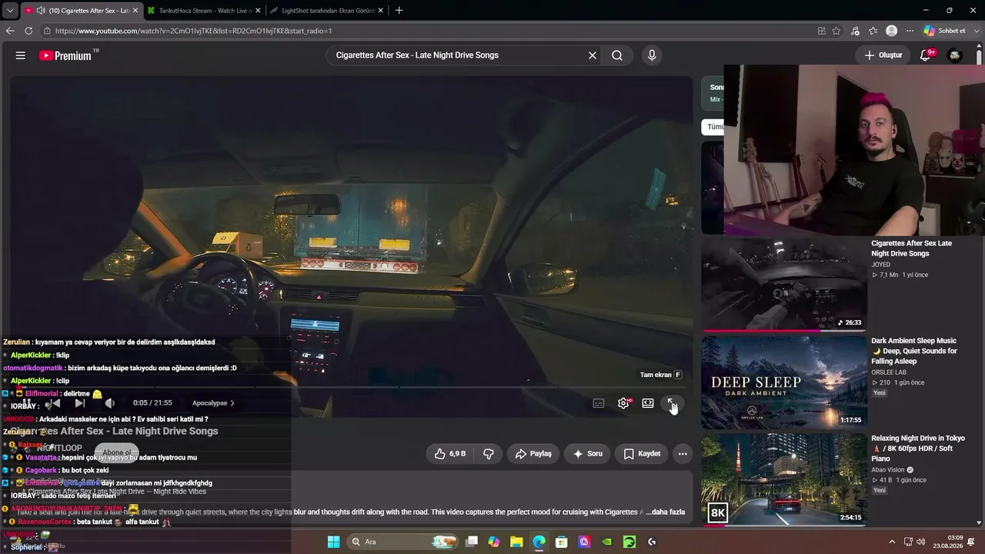Image resolution: width=985 pixels, height=554 pixels.
Task: Like the video with thumbs up
Action: pyautogui.click(x=450, y=454)
